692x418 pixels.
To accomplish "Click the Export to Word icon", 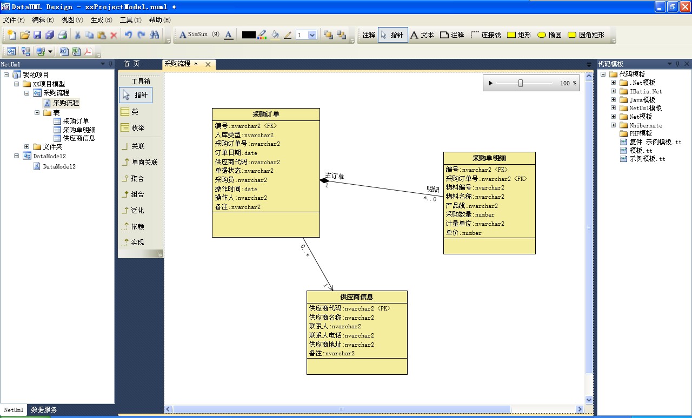I will (x=64, y=51).
